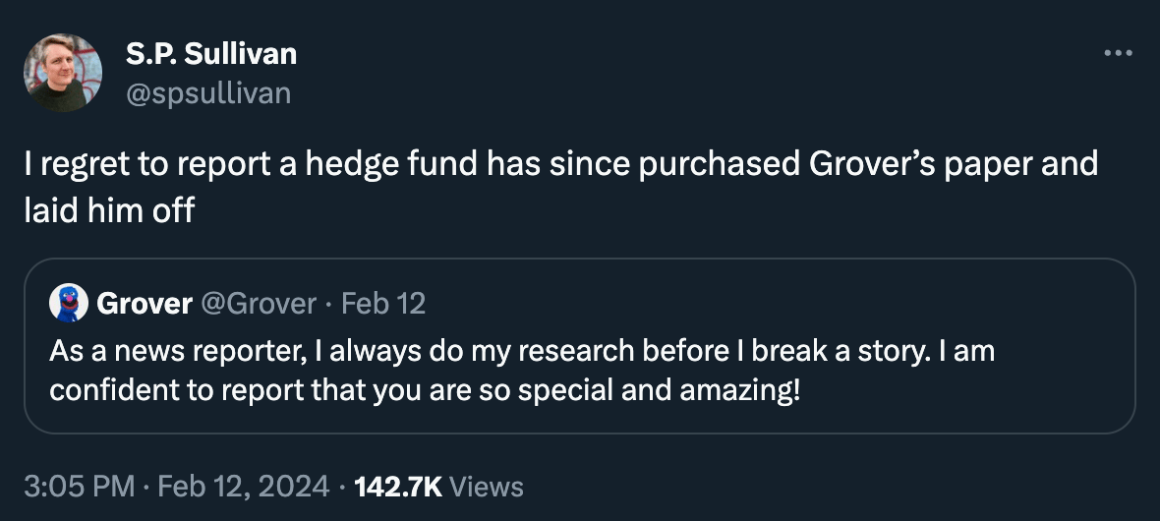Open the quoted tweet's Feb 12 date
The height and width of the screenshot is (521, 1160).
pos(383,304)
